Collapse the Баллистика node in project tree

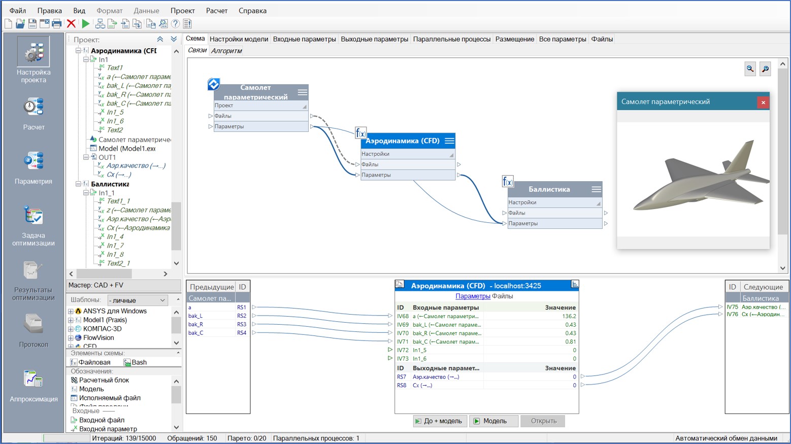coord(79,184)
